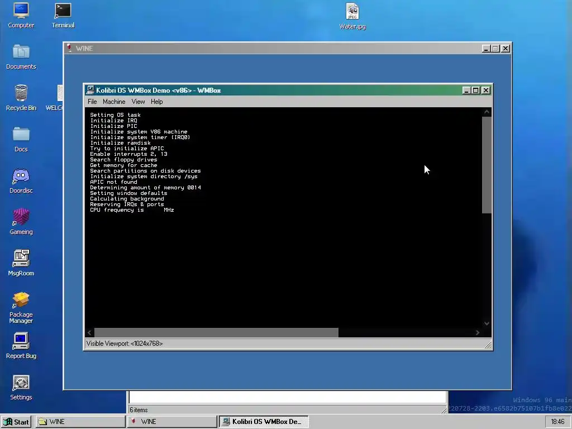Screen dimensions: 572x429
Task: Close the outer WINE window
Action: [505, 49]
